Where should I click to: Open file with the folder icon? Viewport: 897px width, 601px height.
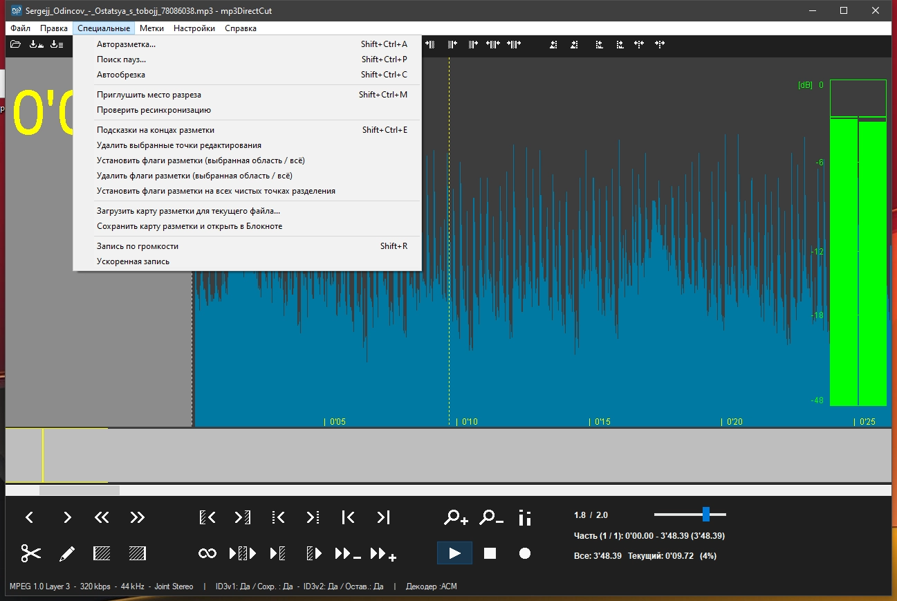point(15,45)
